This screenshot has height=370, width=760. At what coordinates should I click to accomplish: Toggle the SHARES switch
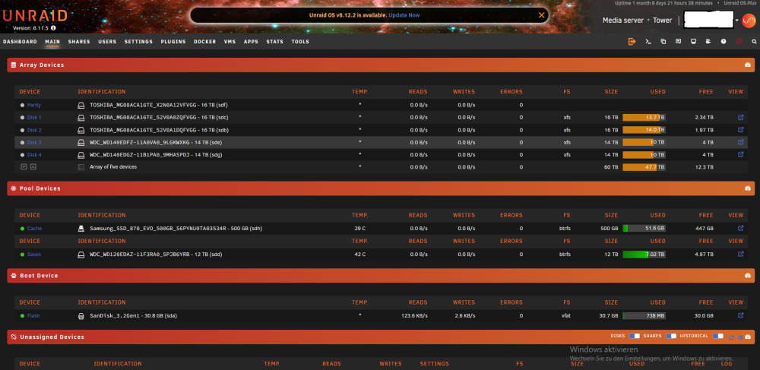671,336
